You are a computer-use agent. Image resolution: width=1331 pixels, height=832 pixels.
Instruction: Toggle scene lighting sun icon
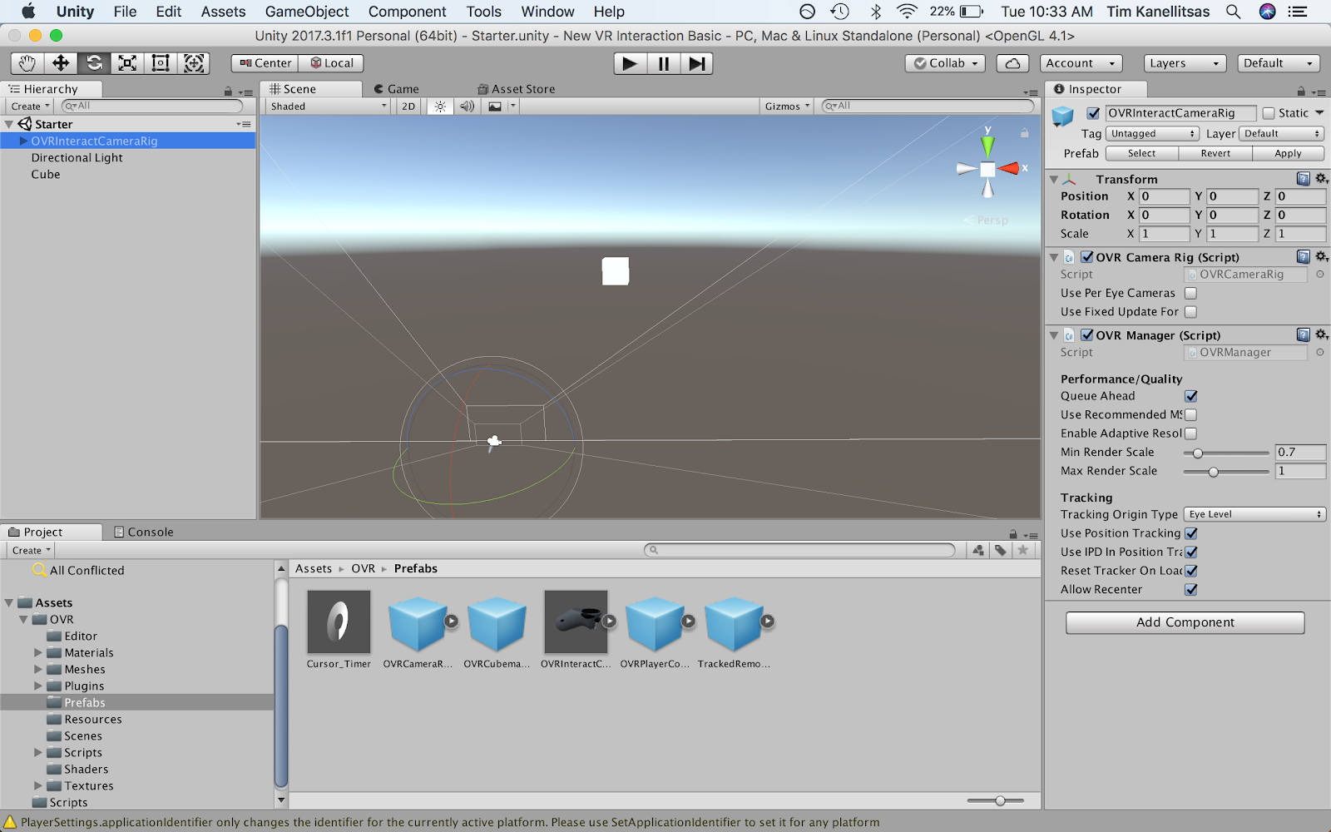tap(440, 106)
